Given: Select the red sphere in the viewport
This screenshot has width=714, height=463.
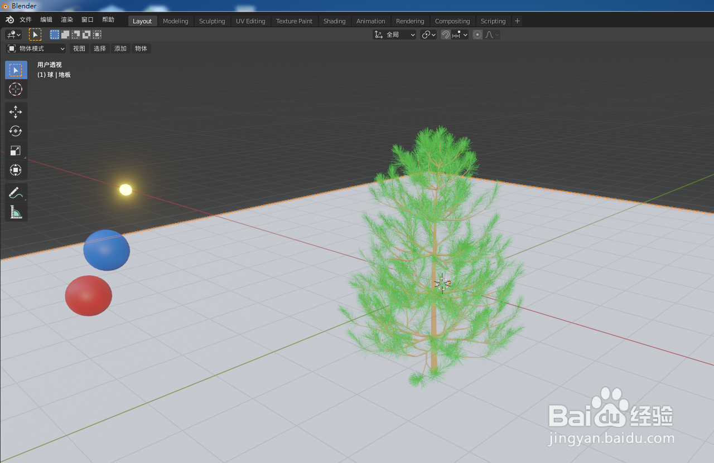Looking at the screenshot, I should coord(88,295).
